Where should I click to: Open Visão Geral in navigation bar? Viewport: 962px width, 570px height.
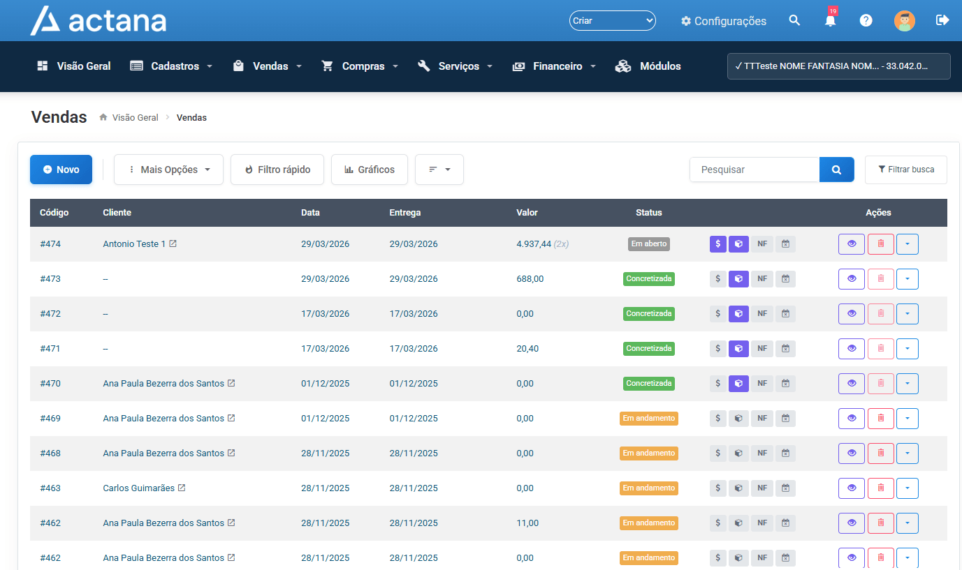click(x=74, y=66)
